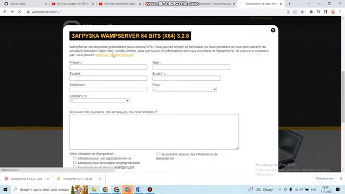Check 'Je souhaite recevoir des informations'

click(158, 154)
